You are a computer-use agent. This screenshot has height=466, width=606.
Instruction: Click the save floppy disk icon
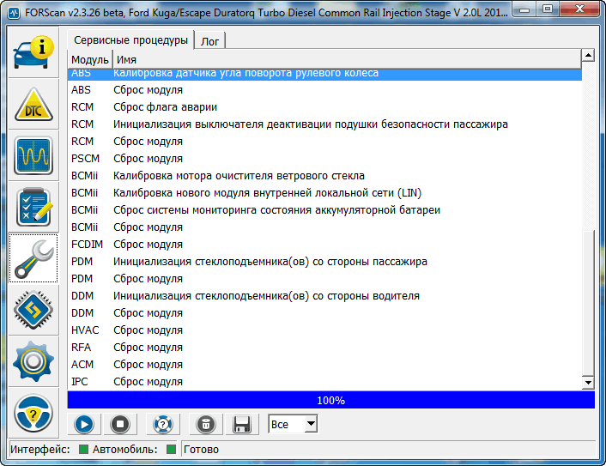[242, 424]
